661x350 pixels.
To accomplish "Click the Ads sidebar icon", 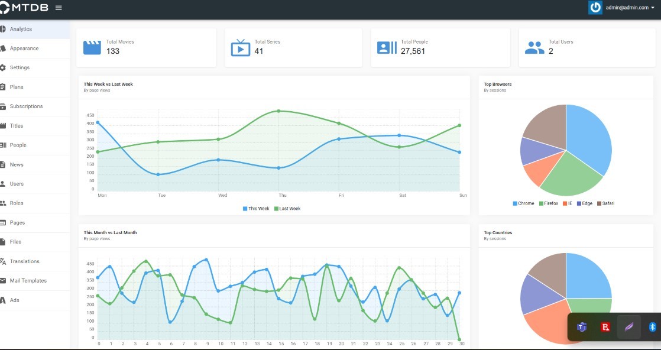I will [2, 300].
